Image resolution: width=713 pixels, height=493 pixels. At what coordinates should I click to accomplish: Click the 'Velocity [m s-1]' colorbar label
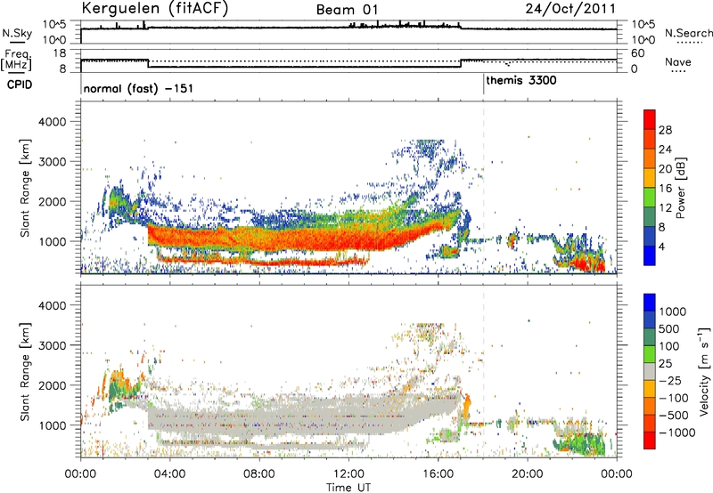(x=704, y=371)
